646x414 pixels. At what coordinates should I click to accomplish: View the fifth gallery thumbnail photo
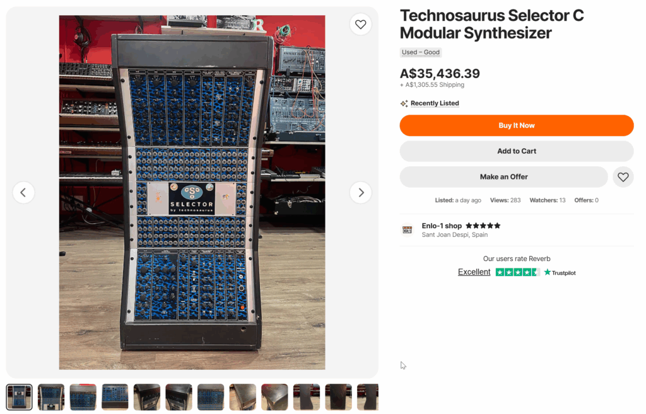click(147, 397)
